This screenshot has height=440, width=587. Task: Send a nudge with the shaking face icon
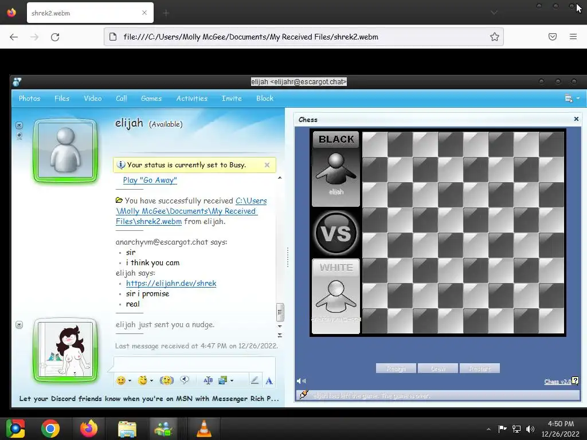click(x=167, y=380)
